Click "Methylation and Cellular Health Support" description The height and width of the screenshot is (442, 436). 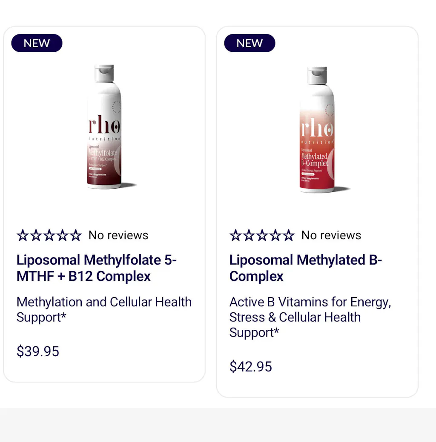pos(104,310)
